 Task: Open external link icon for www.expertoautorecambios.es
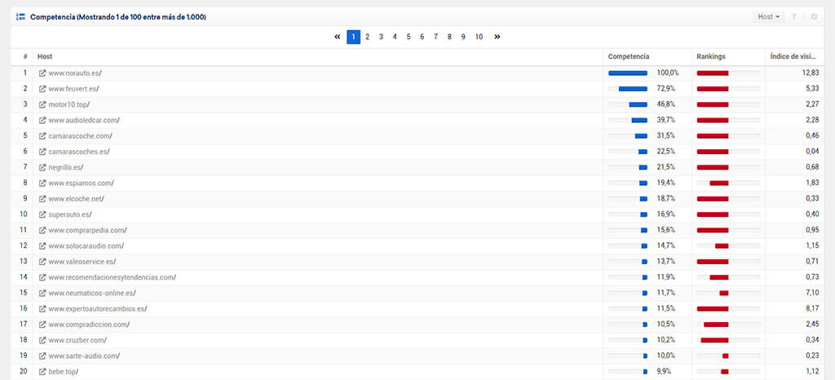pos(42,309)
